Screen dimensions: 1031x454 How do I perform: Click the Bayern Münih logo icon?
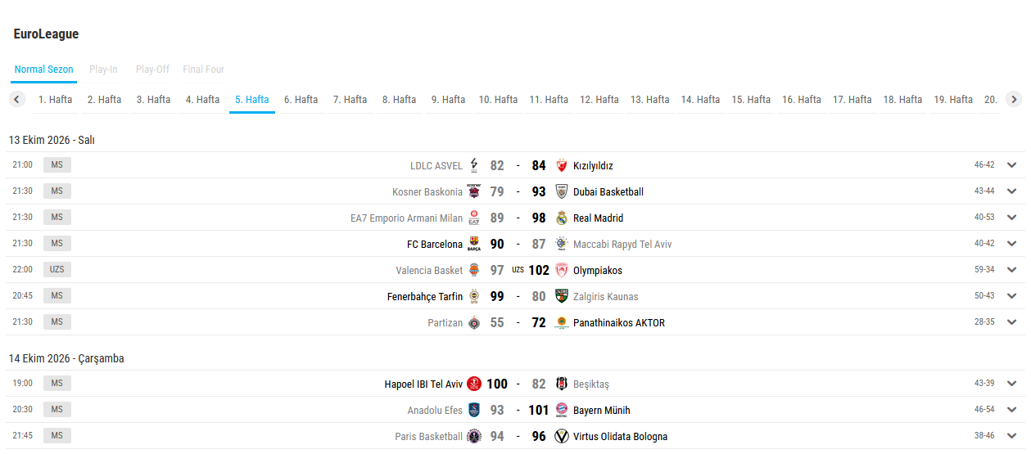coord(561,410)
